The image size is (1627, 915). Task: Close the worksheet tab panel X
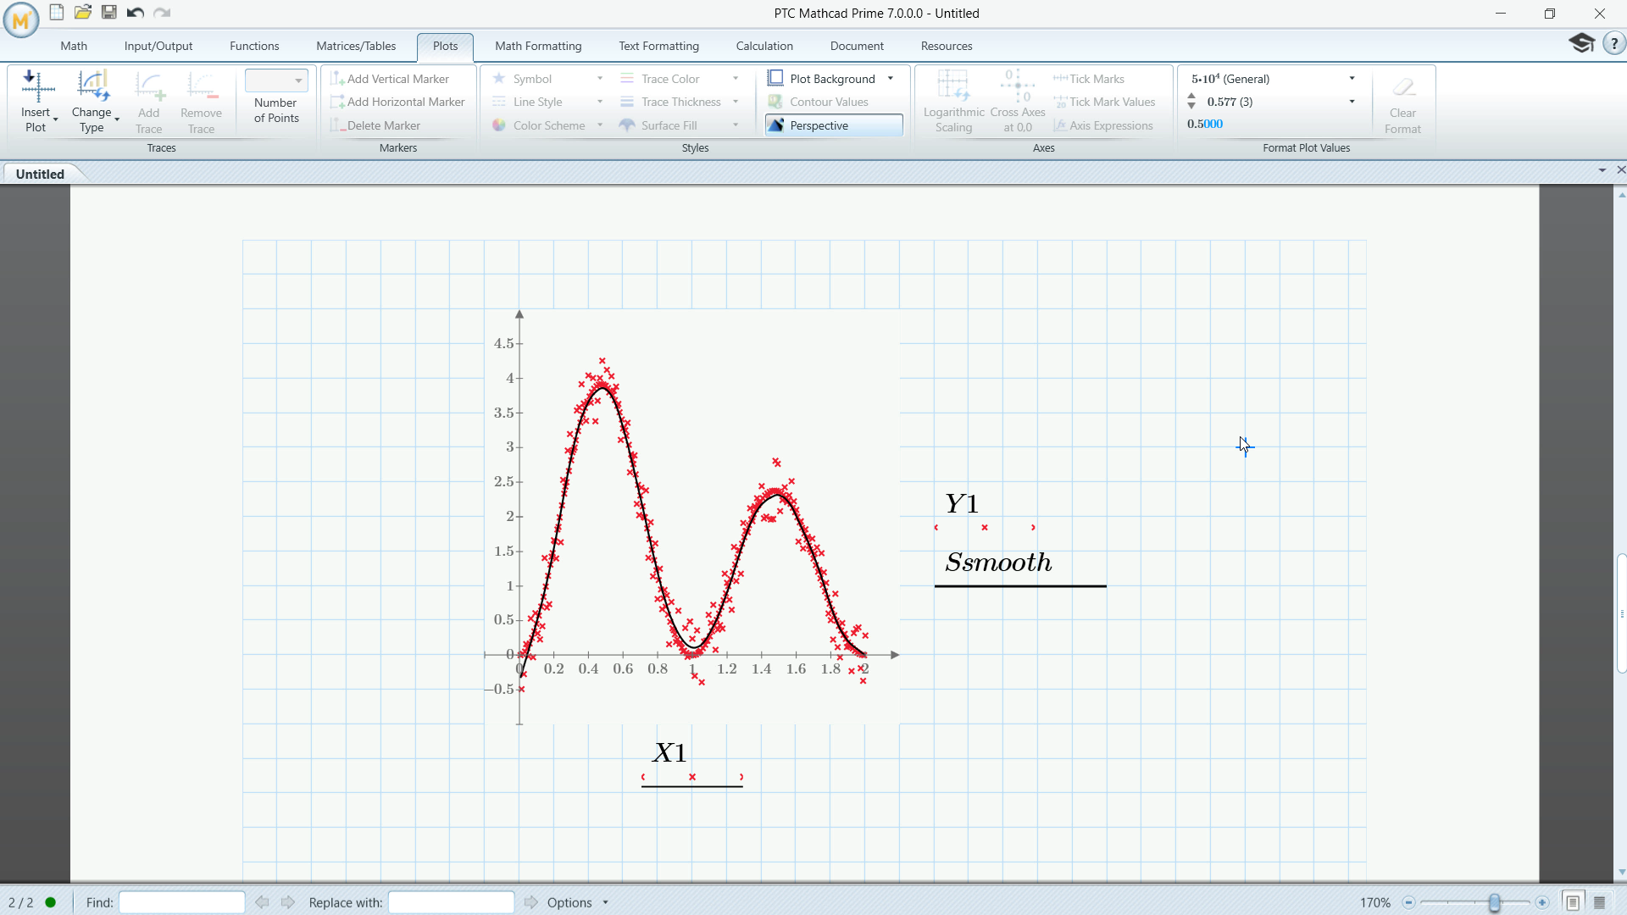[1620, 170]
